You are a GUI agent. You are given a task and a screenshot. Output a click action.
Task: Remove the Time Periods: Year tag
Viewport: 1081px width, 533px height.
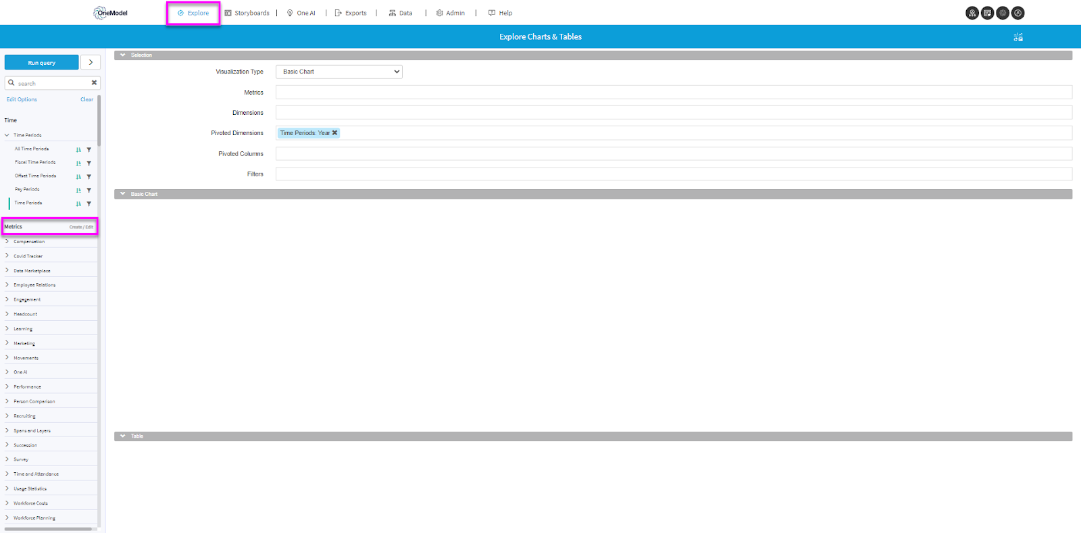click(x=334, y=133)
